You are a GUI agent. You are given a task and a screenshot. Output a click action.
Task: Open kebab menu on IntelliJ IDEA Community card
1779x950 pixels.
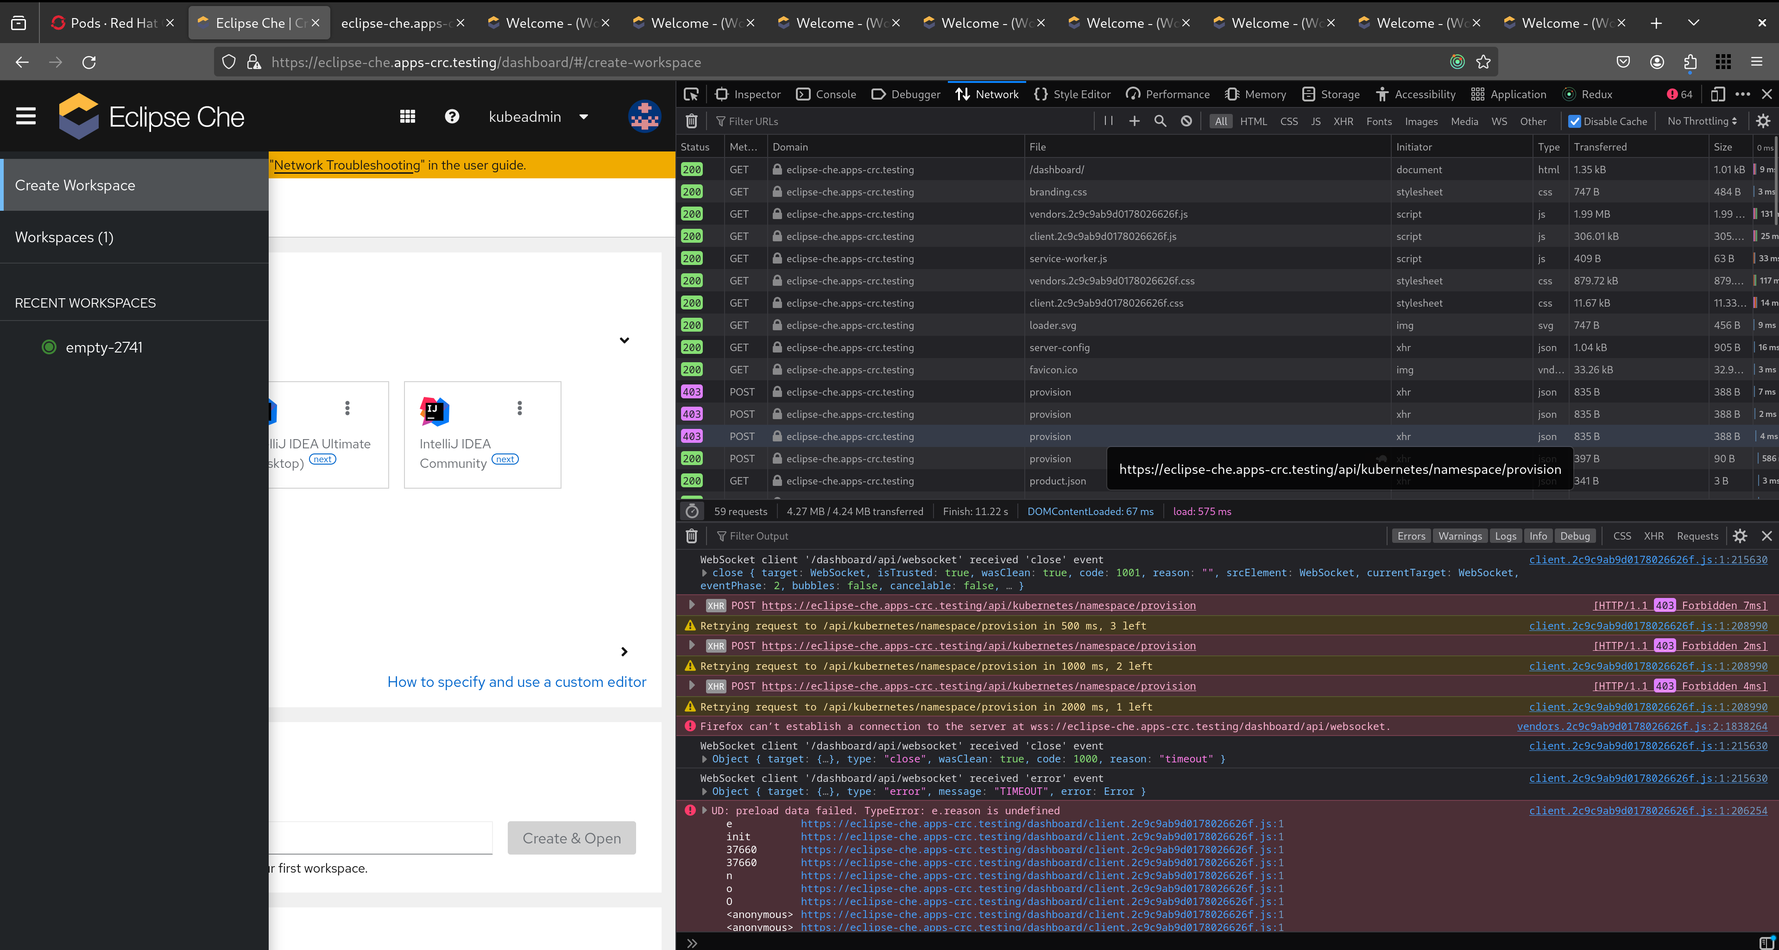(519, 408)
